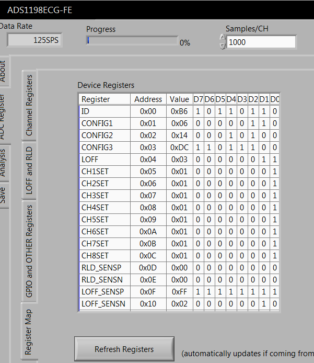
Task: Select the CONFIG2 register name cell
Action: pos(104,135)
